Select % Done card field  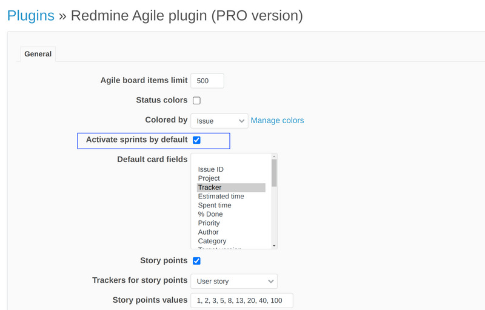point(210,214)
